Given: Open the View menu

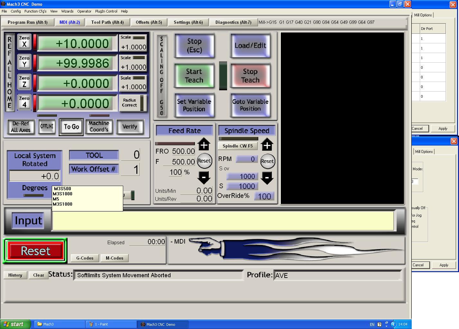Looking at the screenshot, I should [54, 11].
